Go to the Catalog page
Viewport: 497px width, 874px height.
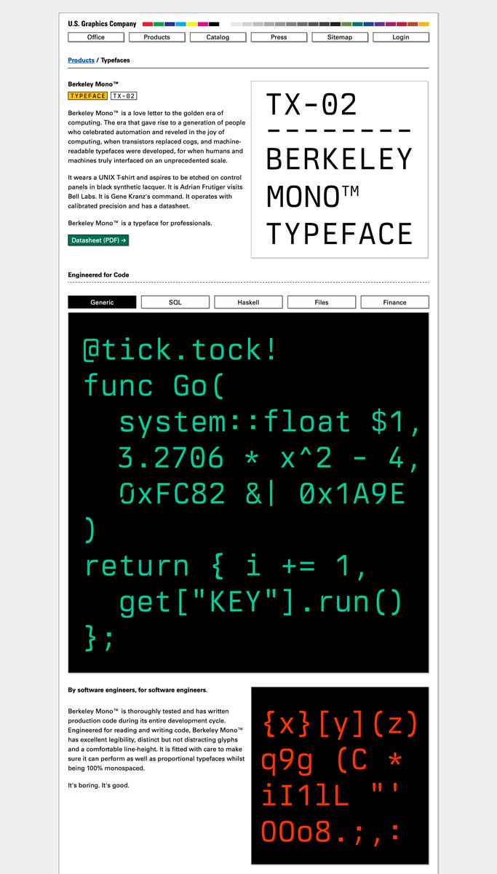click(x=218, y=37)
